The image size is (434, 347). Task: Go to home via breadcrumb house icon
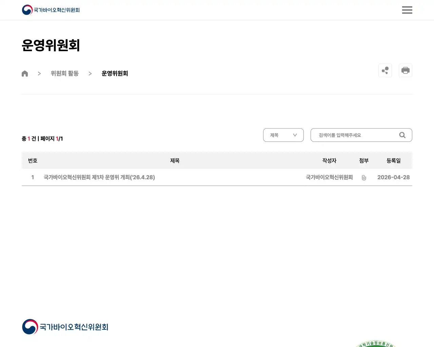(25, 74)
